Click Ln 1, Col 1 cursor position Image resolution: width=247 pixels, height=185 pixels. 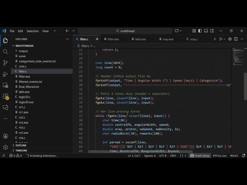134,156
